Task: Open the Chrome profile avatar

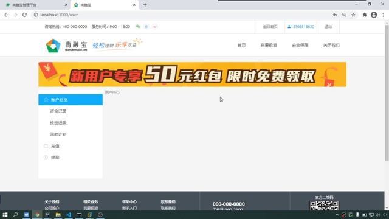Action: pos(374,15)
